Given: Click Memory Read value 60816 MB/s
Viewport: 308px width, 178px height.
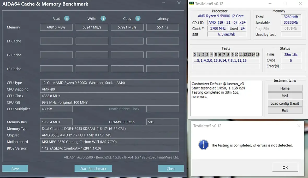Looking at the screenshot, I should point(56,27).
